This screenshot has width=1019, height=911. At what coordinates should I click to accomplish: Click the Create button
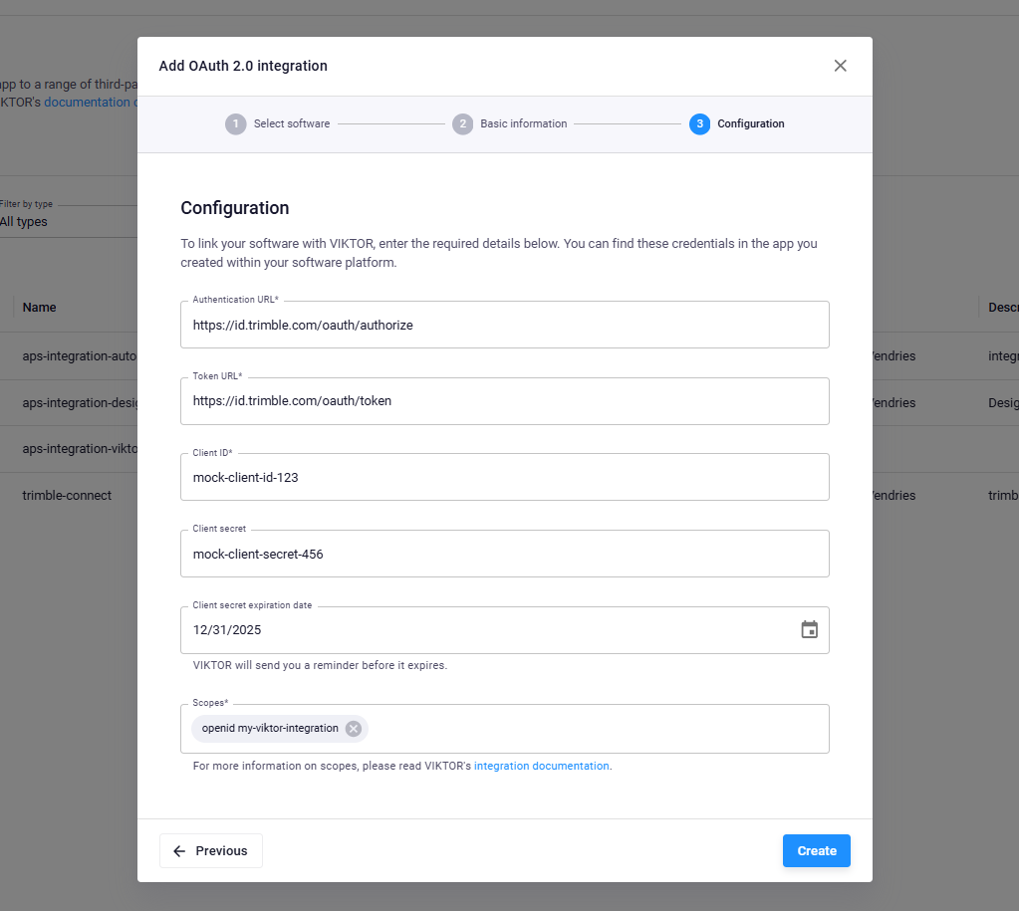[x=816, y=850]
